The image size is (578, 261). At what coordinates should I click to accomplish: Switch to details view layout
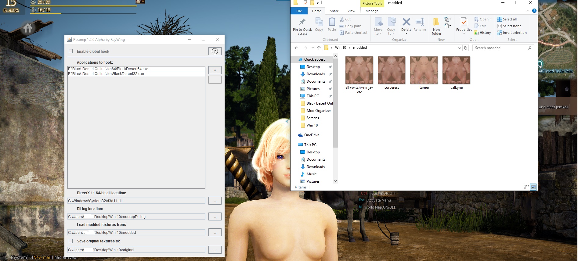(x=526, y=187)
